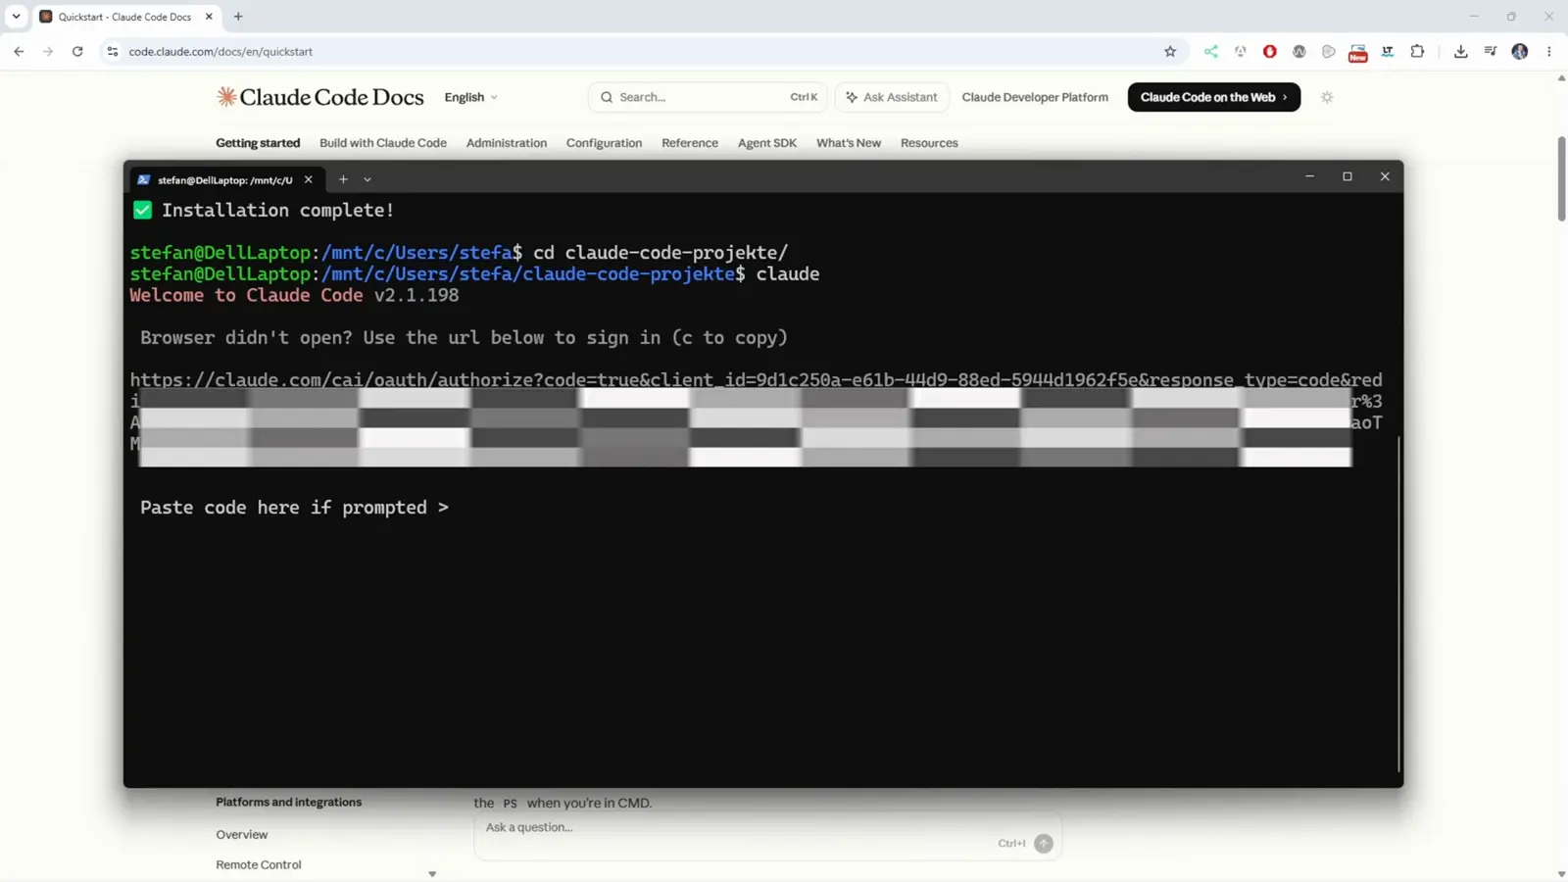Open the tab search dropdown arrow
This screenshot has height=882, width=1568.
pos(16,17)
